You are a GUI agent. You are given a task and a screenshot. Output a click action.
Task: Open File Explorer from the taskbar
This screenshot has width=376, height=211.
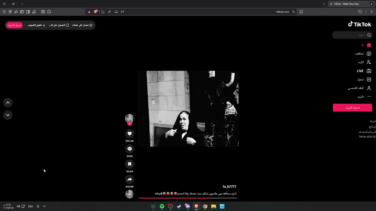[x=214, y=206]
